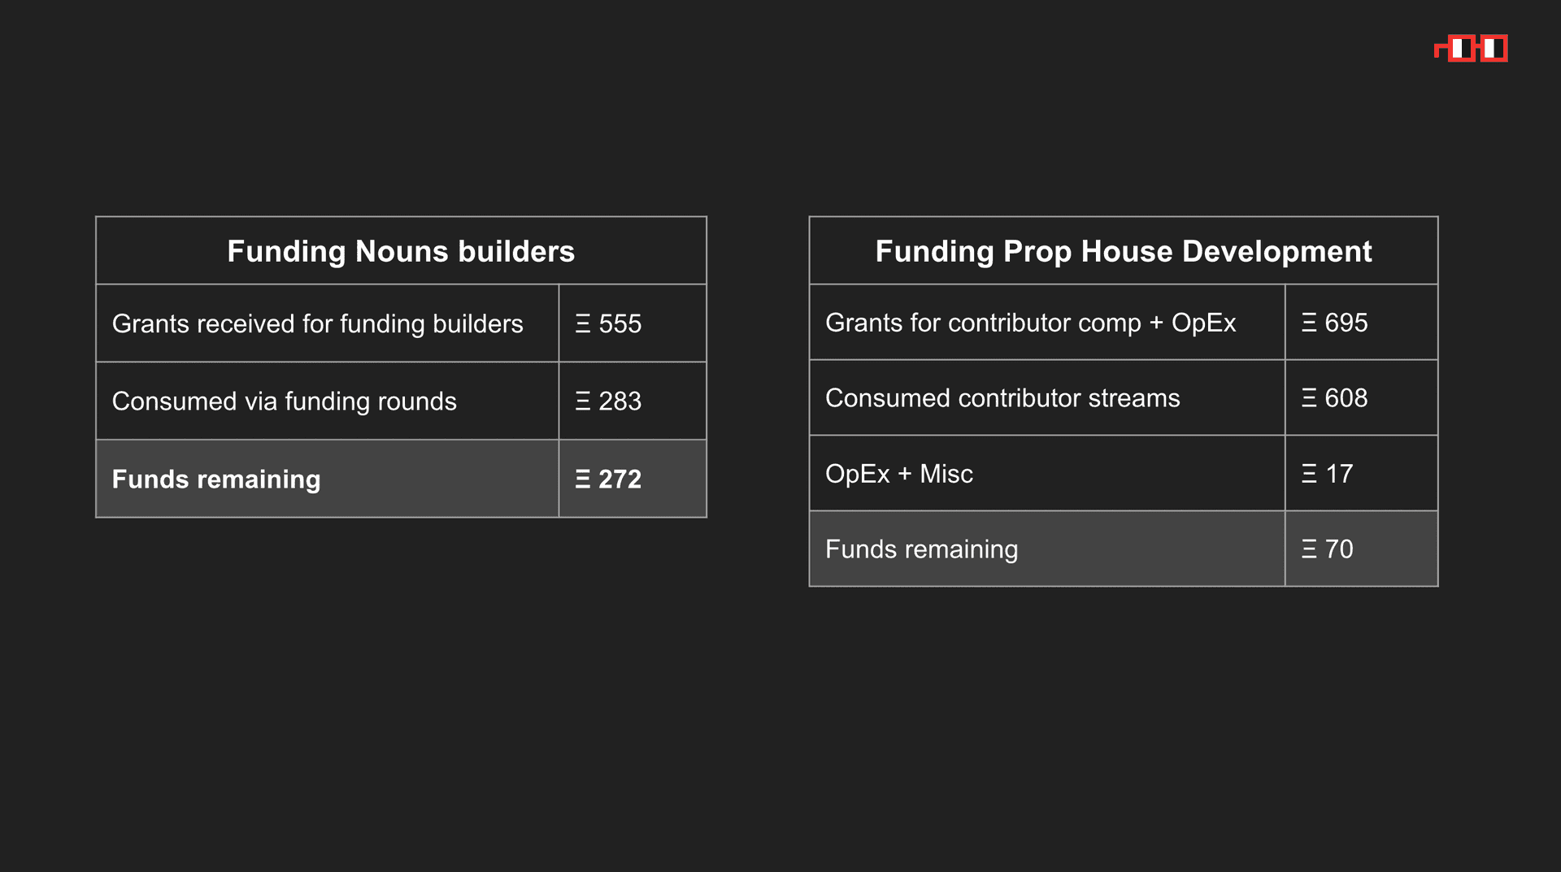Viewport: 1561px width, 872px height.
Task: Click "Grants for contributor comp + OpEx" label
Action: pyautogui.click(x=1030, y=323)
